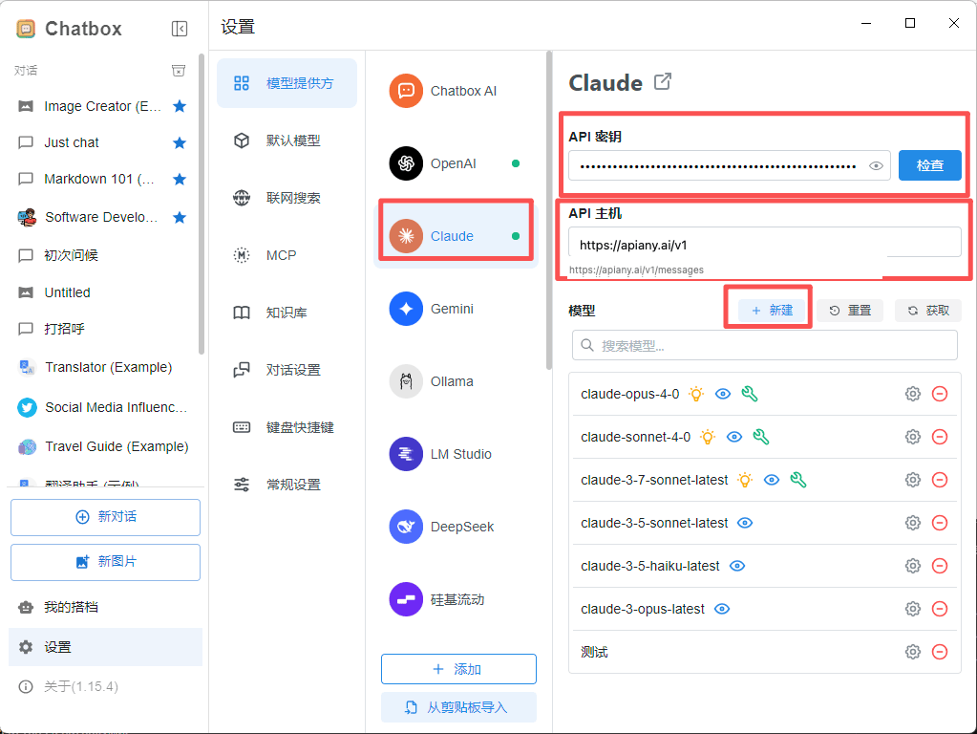Click the tool-use wrench icon on claude-sonnet-4-0
This screenshot has width=977, height=734.
point(761,437)
